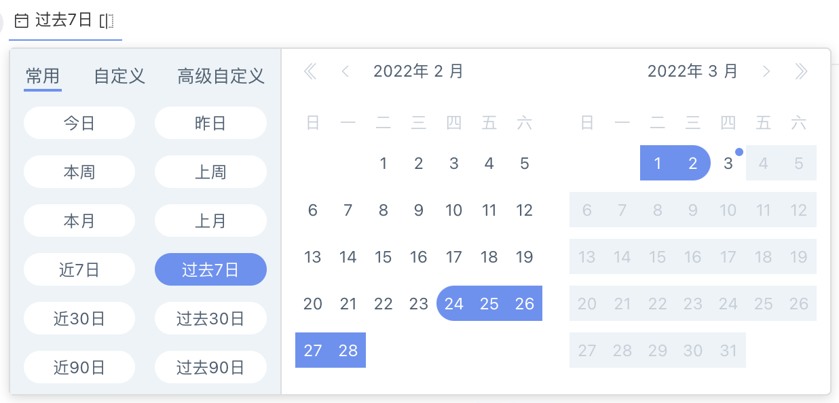Select the 常用 tab
The image size is (839, 403).
point(43,75)
